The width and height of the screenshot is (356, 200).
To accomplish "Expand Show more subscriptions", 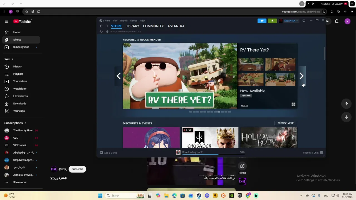I will (x=20, y=182).
